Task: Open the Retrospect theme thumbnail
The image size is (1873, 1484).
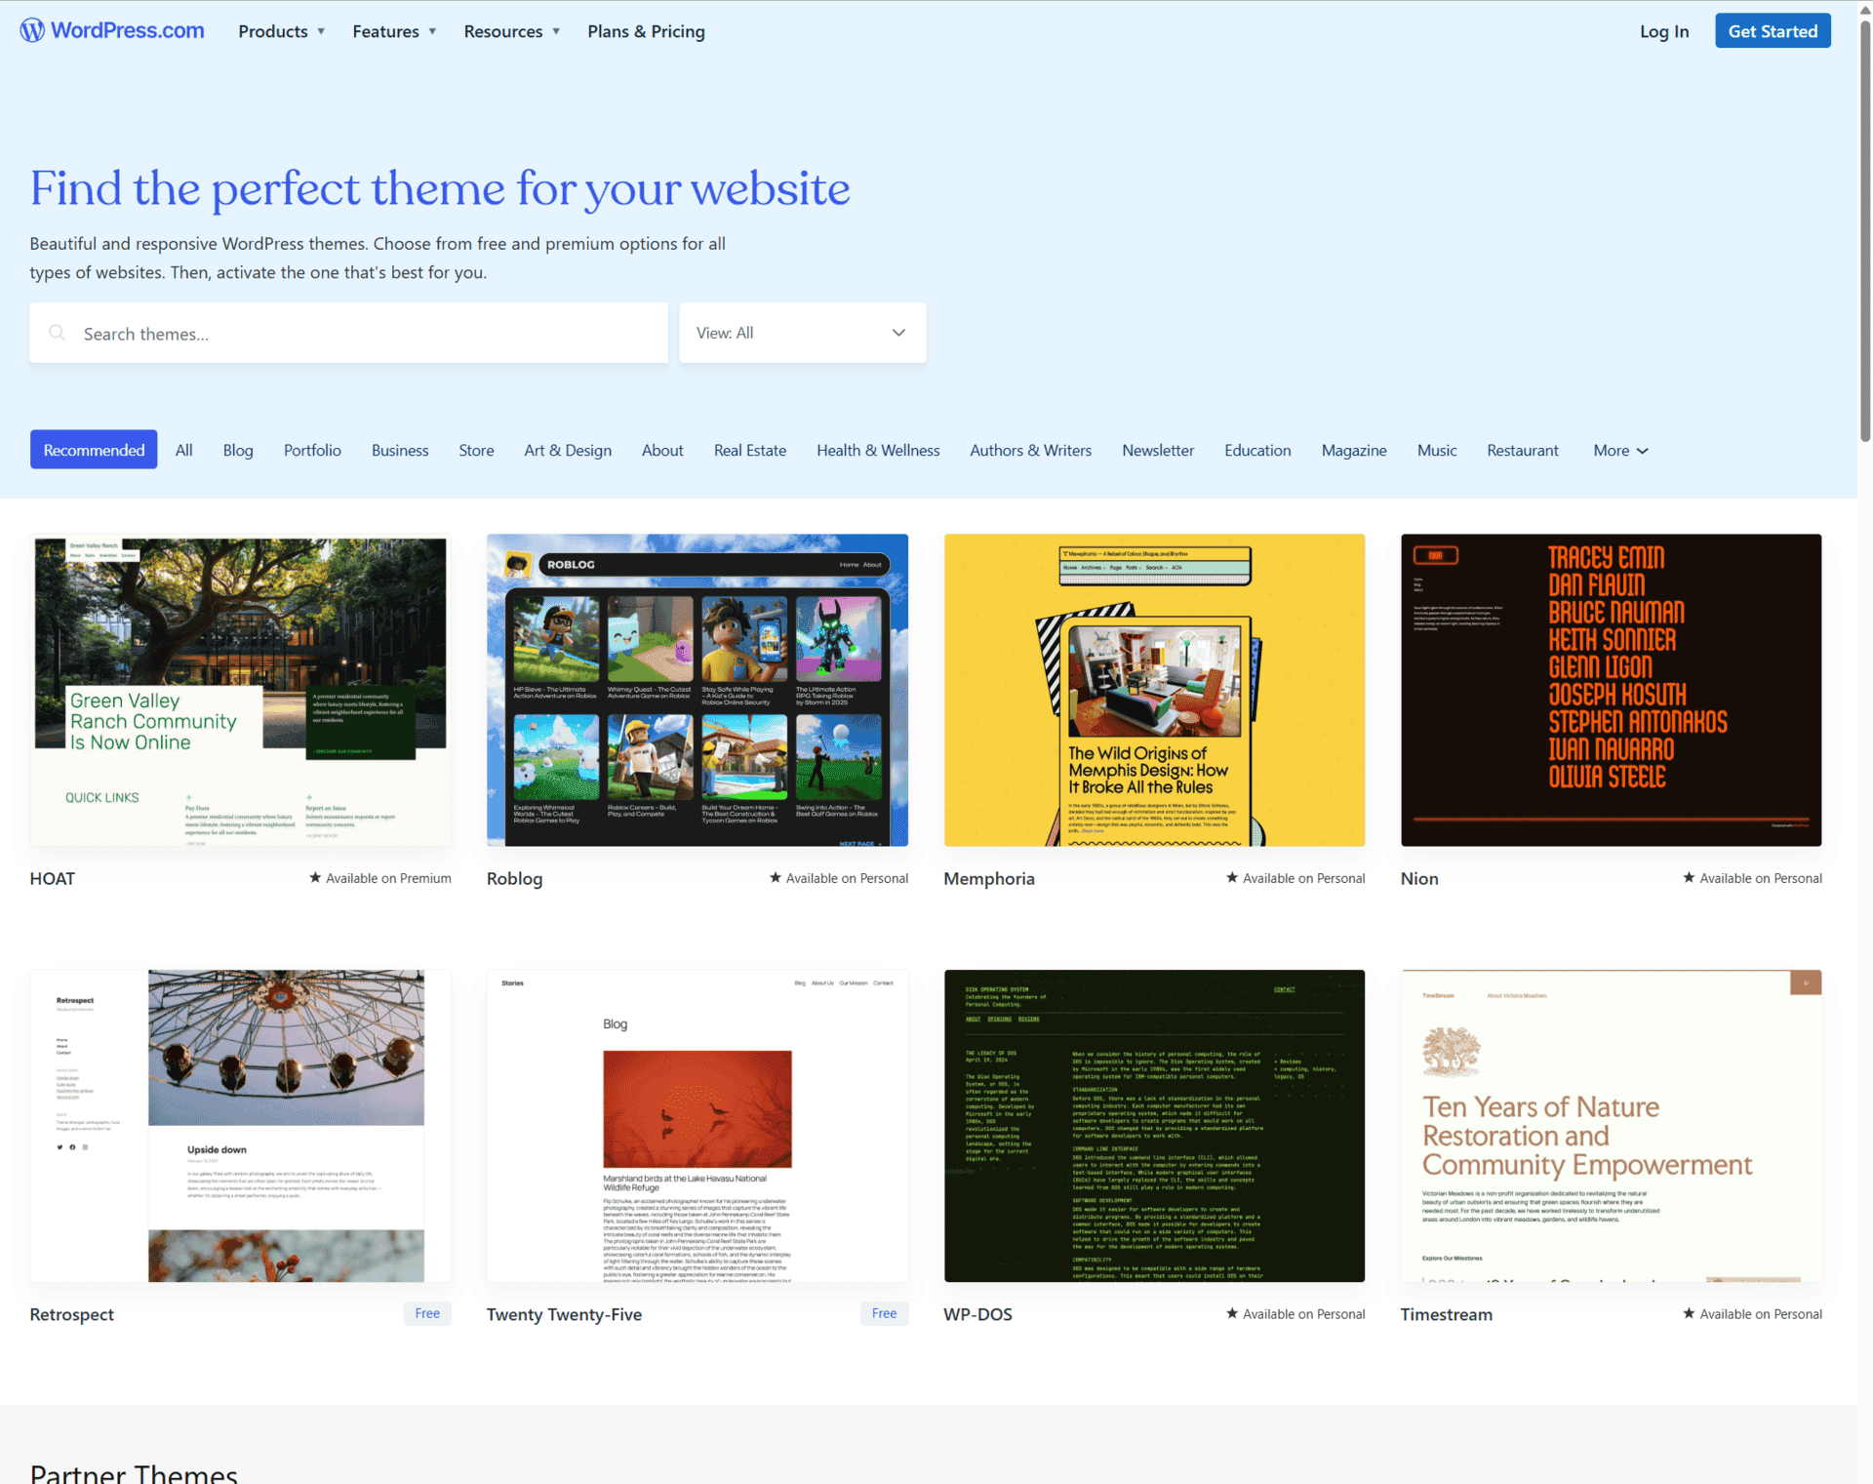Action: (x=240, y=1126)
